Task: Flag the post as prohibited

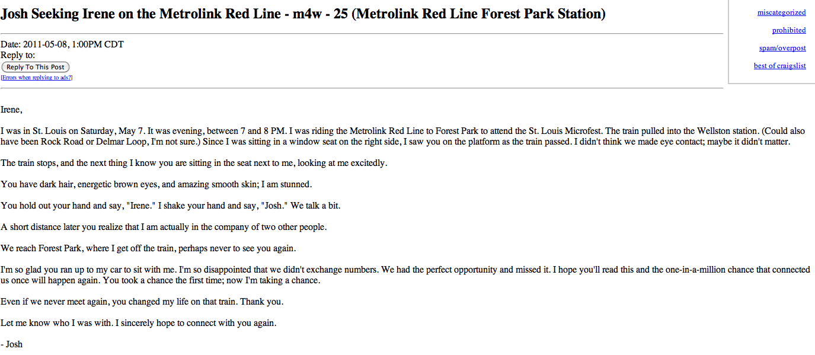Action: tap(789, 30)
